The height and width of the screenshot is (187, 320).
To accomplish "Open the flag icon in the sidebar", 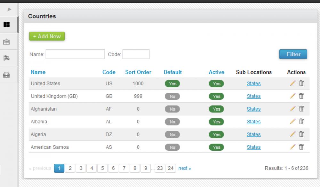I will 9,58.
